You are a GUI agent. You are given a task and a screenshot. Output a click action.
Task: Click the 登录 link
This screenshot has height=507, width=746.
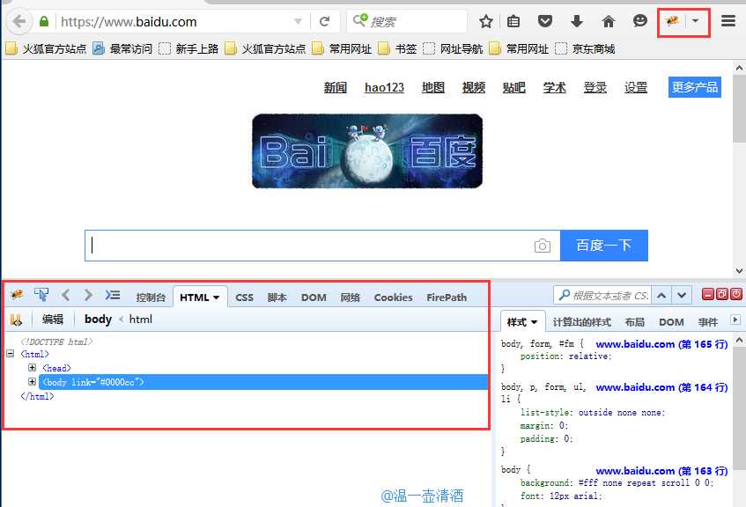point(595,87)
